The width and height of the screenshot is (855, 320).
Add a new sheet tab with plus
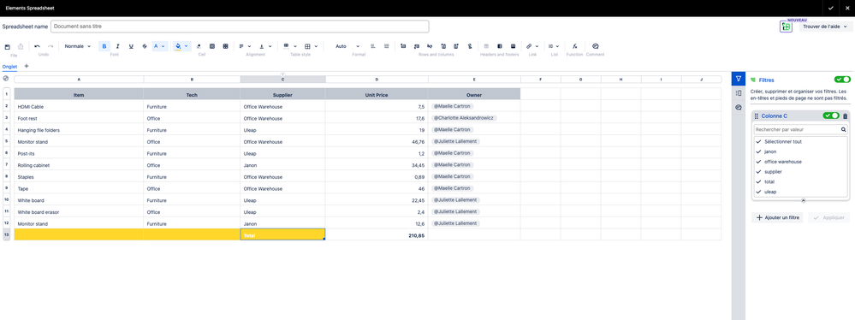coord(27,66)
